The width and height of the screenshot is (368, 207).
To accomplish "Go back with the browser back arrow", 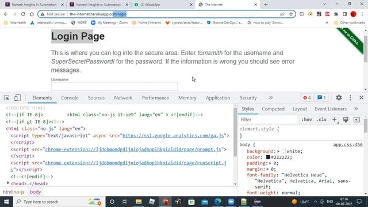I will click(x=6, y=14).
